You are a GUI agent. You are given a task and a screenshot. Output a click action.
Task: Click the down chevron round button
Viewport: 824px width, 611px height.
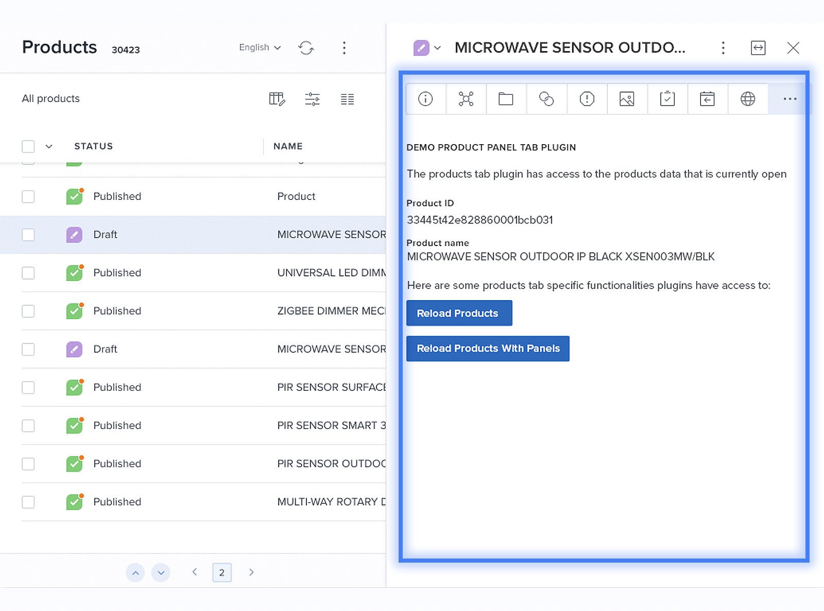click(161, 572)
